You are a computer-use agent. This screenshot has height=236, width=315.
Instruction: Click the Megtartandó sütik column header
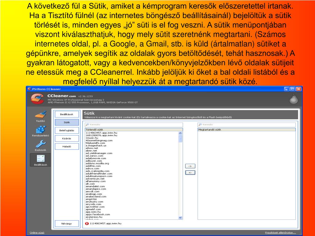[x=247, y=130]
